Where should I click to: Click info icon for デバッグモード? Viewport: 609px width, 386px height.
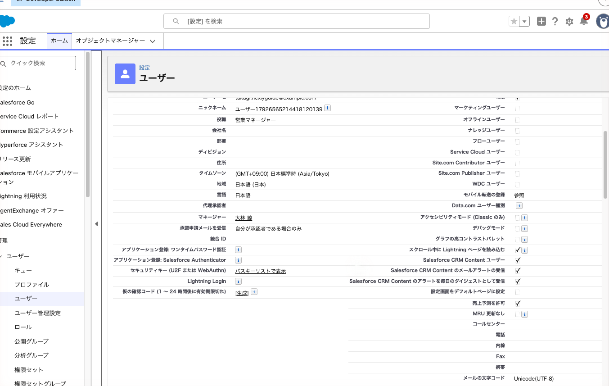click(524, 228)
